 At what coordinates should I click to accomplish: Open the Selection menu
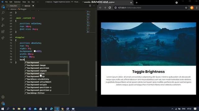click(17, 2)
